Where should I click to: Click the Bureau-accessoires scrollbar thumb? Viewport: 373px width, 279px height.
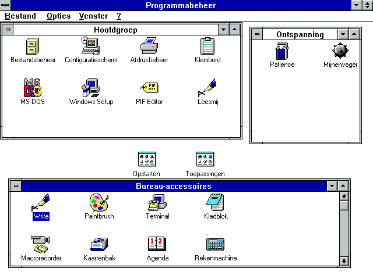[x=344, y=205]
